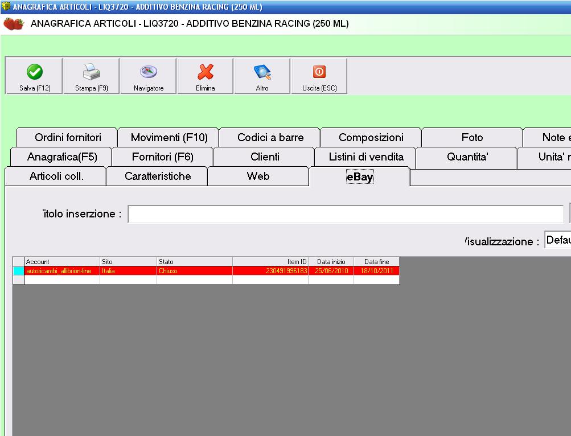
Task: Click the green checkmark Salva (F12) icon
Action: click(35, 72)
